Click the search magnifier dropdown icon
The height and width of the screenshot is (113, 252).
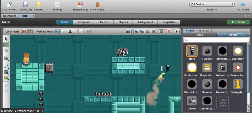point(187,40)
